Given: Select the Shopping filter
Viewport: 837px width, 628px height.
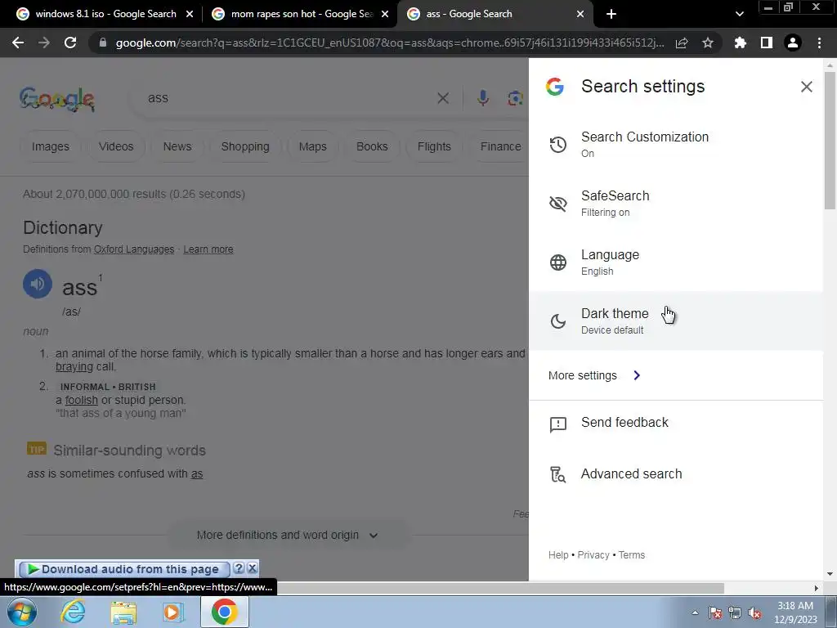Looking at the screenshot, I should point(245,146).
